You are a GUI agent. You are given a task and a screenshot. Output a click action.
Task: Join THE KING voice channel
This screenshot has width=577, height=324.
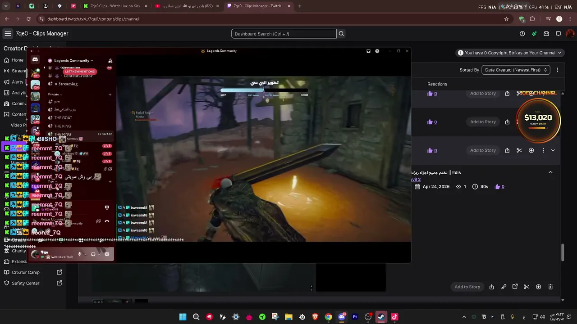tap(63, 126)
